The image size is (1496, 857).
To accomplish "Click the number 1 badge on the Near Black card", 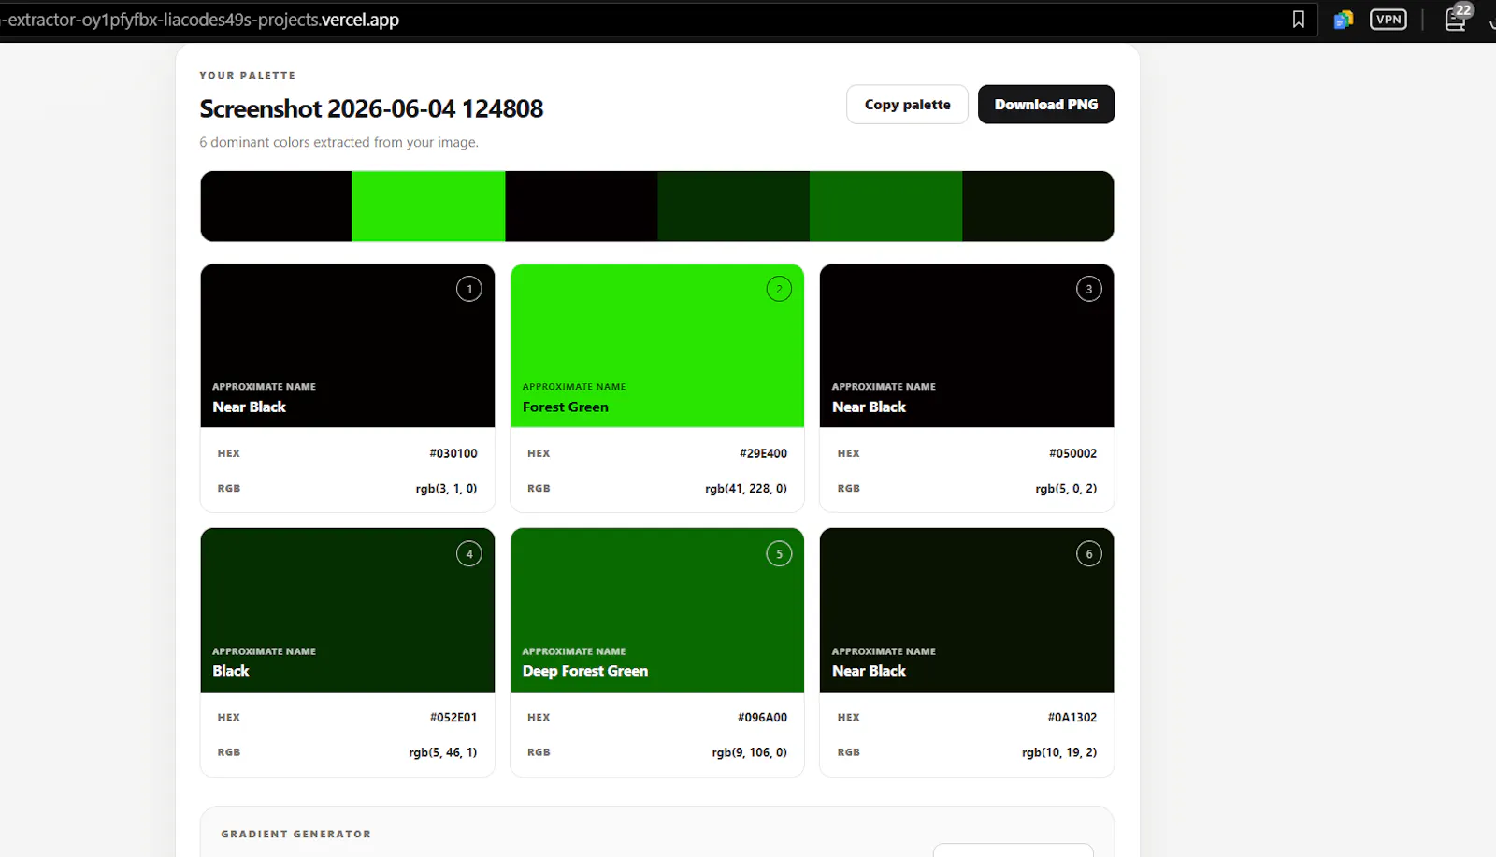I will coord(469,289).
